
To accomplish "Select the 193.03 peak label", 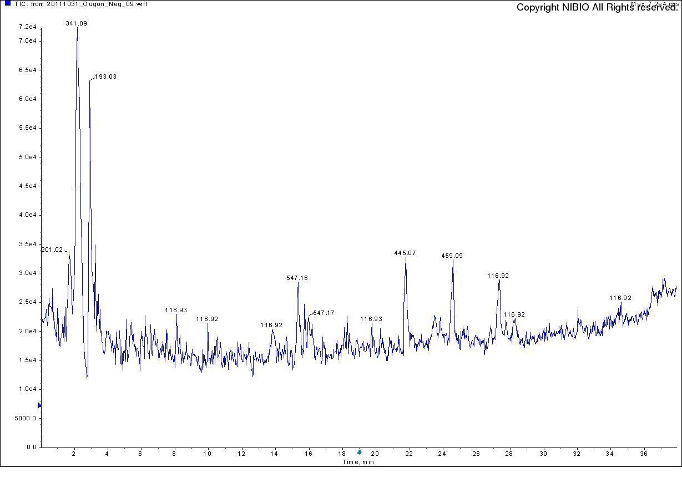I will (x=105, y=77).
